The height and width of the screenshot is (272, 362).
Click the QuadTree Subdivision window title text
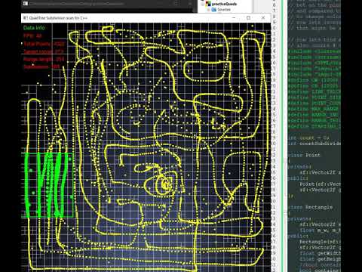(58, 18)
